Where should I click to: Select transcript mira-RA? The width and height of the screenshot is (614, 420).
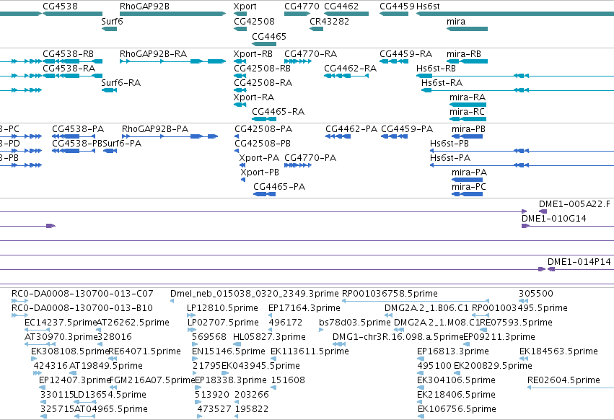pyautogui.click(x=468, y=97)
